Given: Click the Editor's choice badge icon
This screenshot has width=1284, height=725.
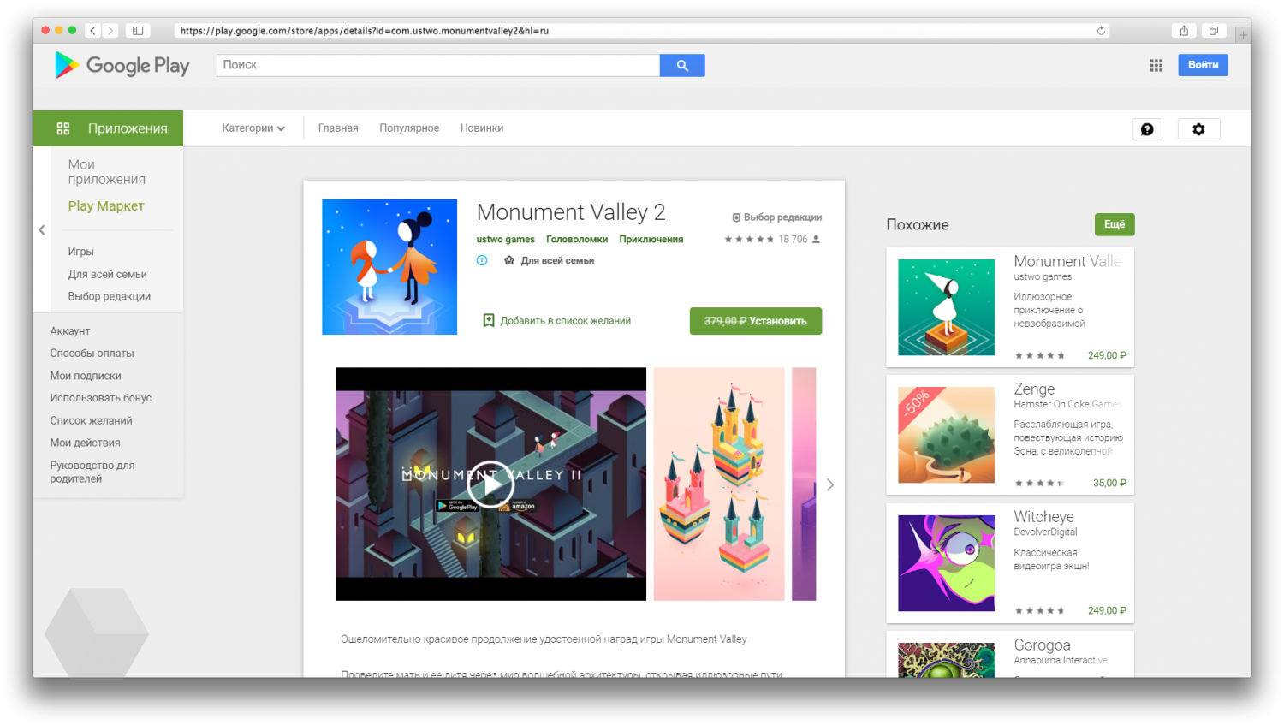Looking at the screenshot, I should [x=736, y=217].
